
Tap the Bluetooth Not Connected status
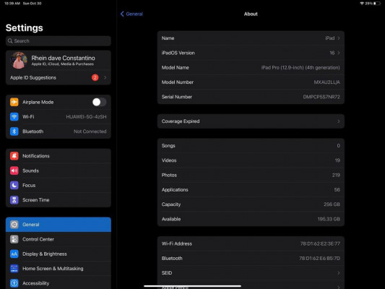[90, 131]
